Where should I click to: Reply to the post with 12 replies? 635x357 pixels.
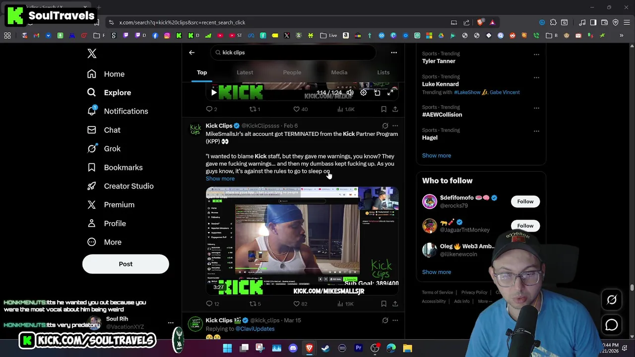pyautogui.click(x=212, y=304)
